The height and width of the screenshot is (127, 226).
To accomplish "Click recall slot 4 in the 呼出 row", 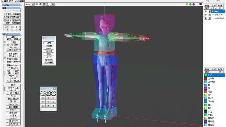I will pos(19,30).
